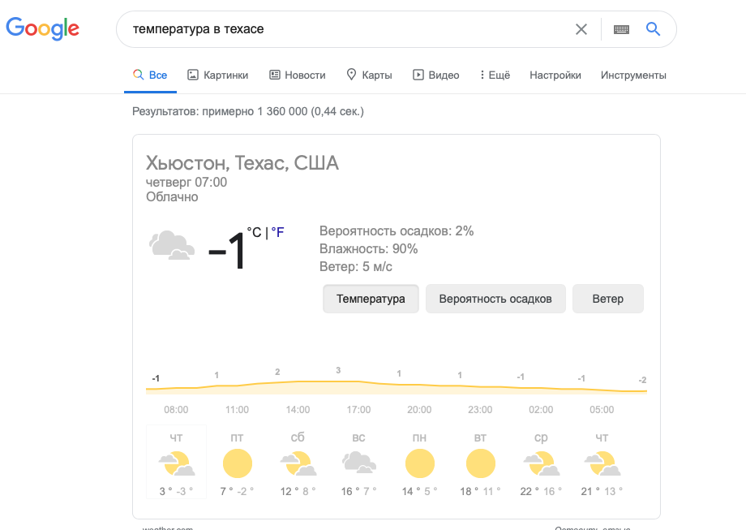Select Sunday's cloudy forecast icon
746x530 pixels.
(x=358, y=464)
